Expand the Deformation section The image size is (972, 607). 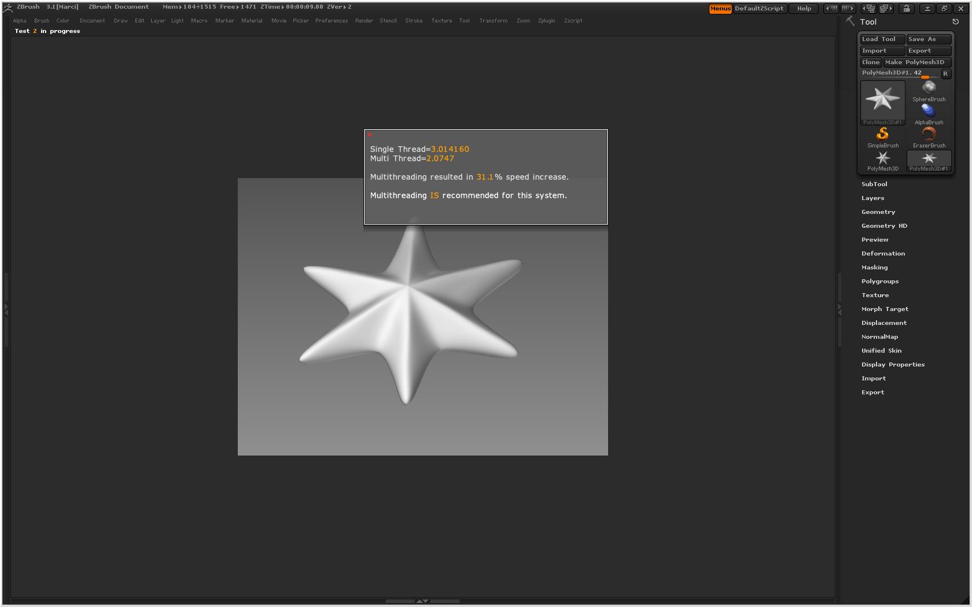(x=883, y=254)
